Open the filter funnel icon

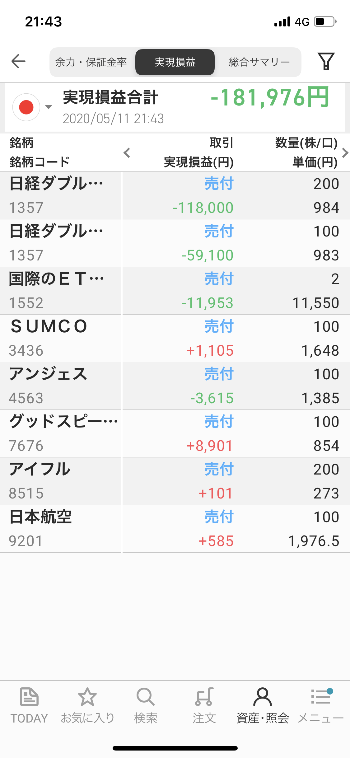point(326,61)
